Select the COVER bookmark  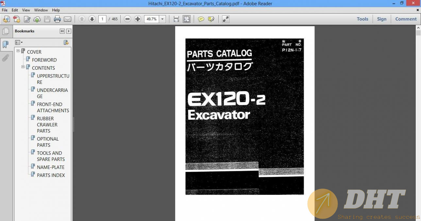[34, 52]
